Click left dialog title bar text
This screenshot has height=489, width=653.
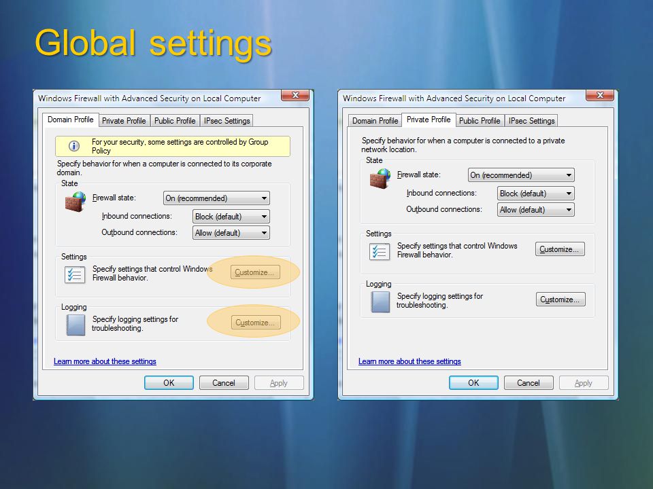coord(150,98)
